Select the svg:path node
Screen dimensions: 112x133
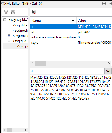pyautogui.click(x=22, y=46)
